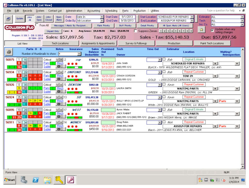The width and height of the screenshot is (249, 188).
Task: Click Messages / Alerts By Recipient button
Action: pos(71,26)
